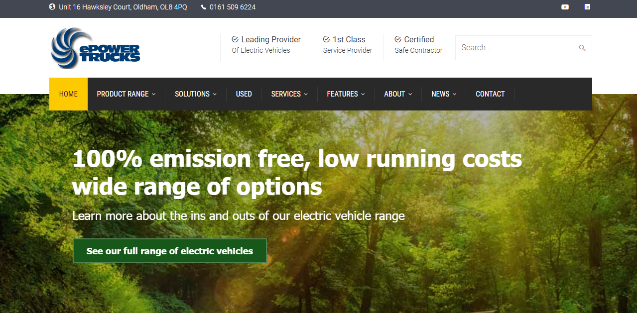Expand the News dropdown

click(444, 94)
